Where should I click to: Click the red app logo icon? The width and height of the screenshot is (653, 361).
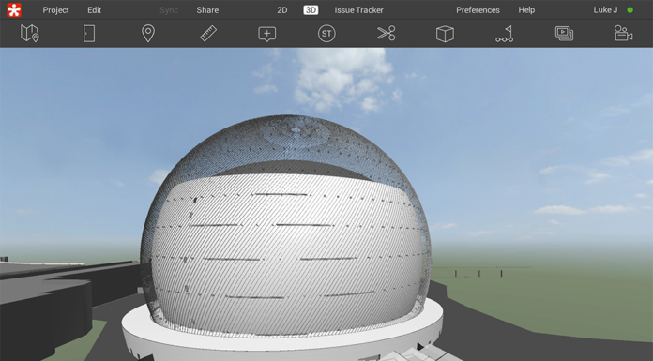pos(14,10)
